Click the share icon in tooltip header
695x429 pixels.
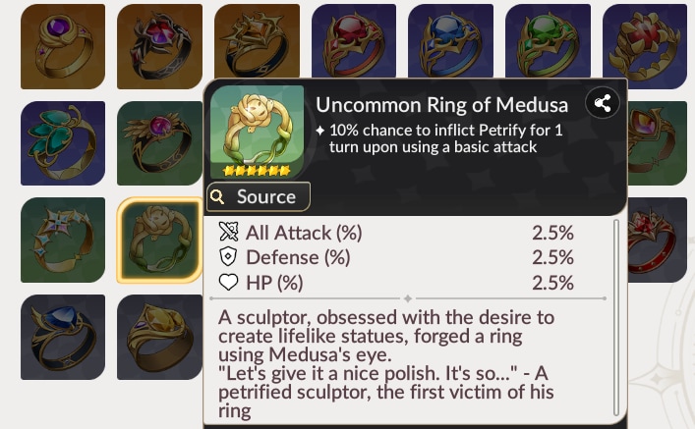pos(602,103)
